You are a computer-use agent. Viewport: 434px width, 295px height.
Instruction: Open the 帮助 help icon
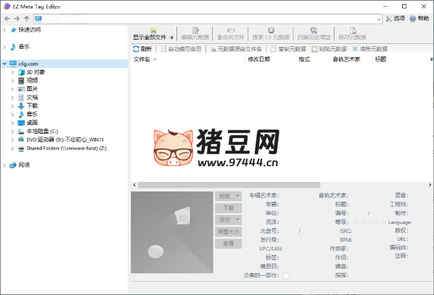tap(412, 19)
